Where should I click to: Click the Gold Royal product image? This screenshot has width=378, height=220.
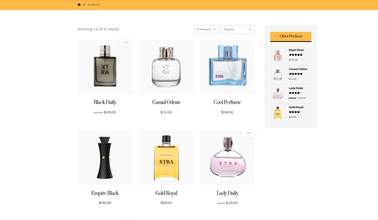(166, 158)
